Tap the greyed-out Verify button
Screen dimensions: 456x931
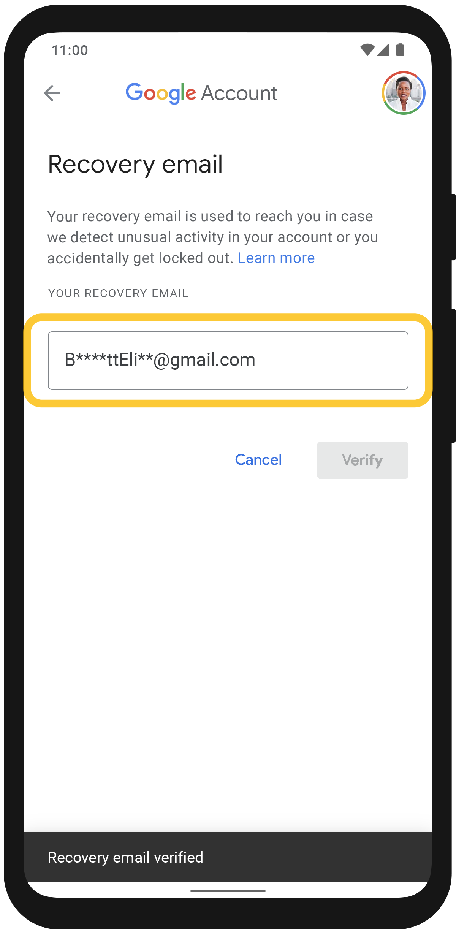[363, 460]
